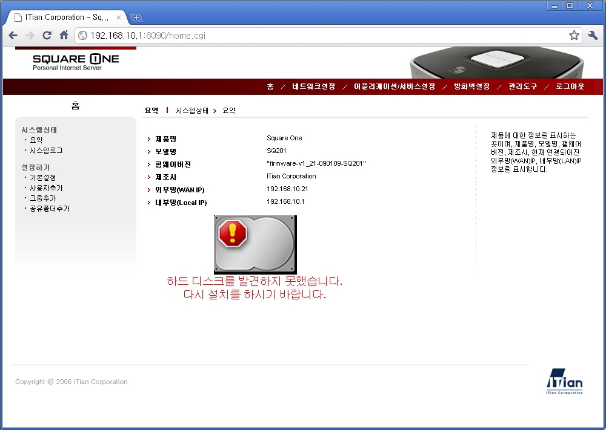Click the ITian Corporation footer logo
This screenshot has height=430, width=606.
pyautogui.click(x=565, y=382)
